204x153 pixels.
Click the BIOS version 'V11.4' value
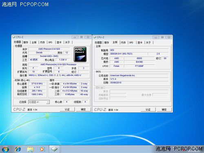(x=139, y=79)
